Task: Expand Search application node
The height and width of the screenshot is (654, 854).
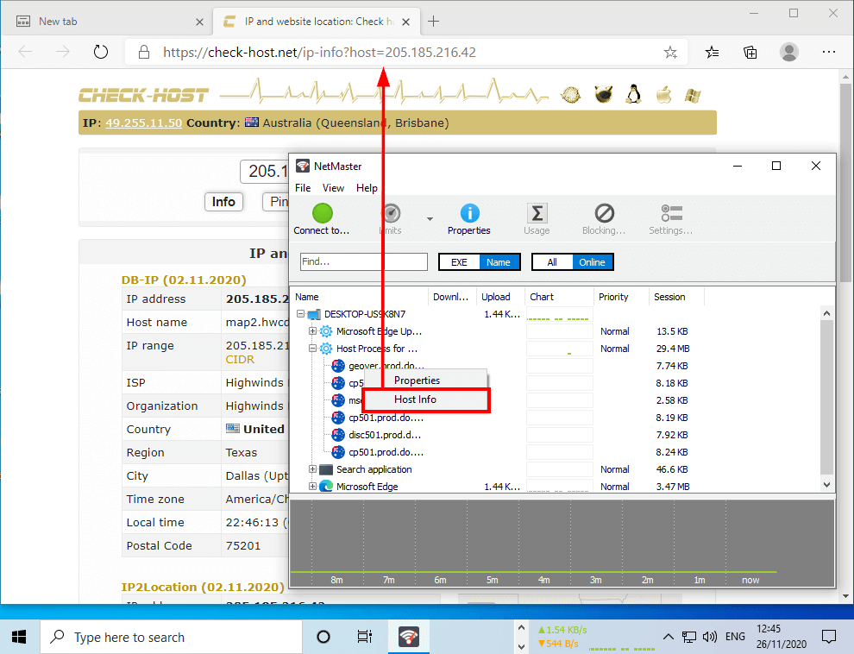Action: pos(312,468)
